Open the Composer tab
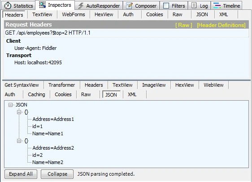The image size is (252, 182). 141,6
